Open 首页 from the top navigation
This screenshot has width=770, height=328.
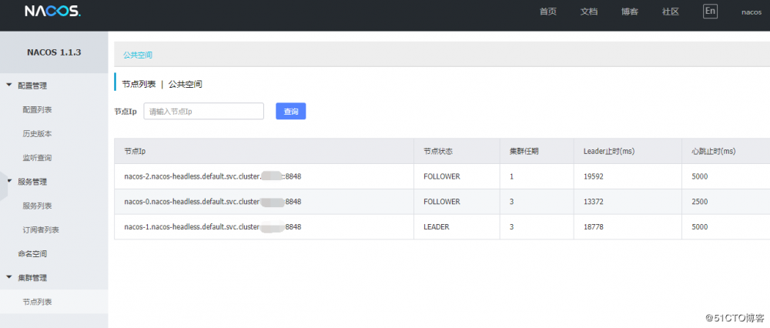pyautogui.click(x=548, y=12)
